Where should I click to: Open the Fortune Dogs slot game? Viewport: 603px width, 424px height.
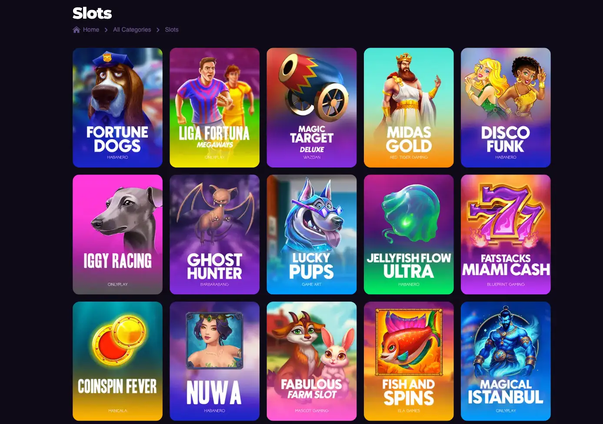117,108
